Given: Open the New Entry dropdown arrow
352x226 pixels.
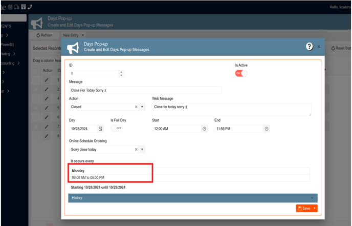Looking at the screenshot, I should click(83, 35).
